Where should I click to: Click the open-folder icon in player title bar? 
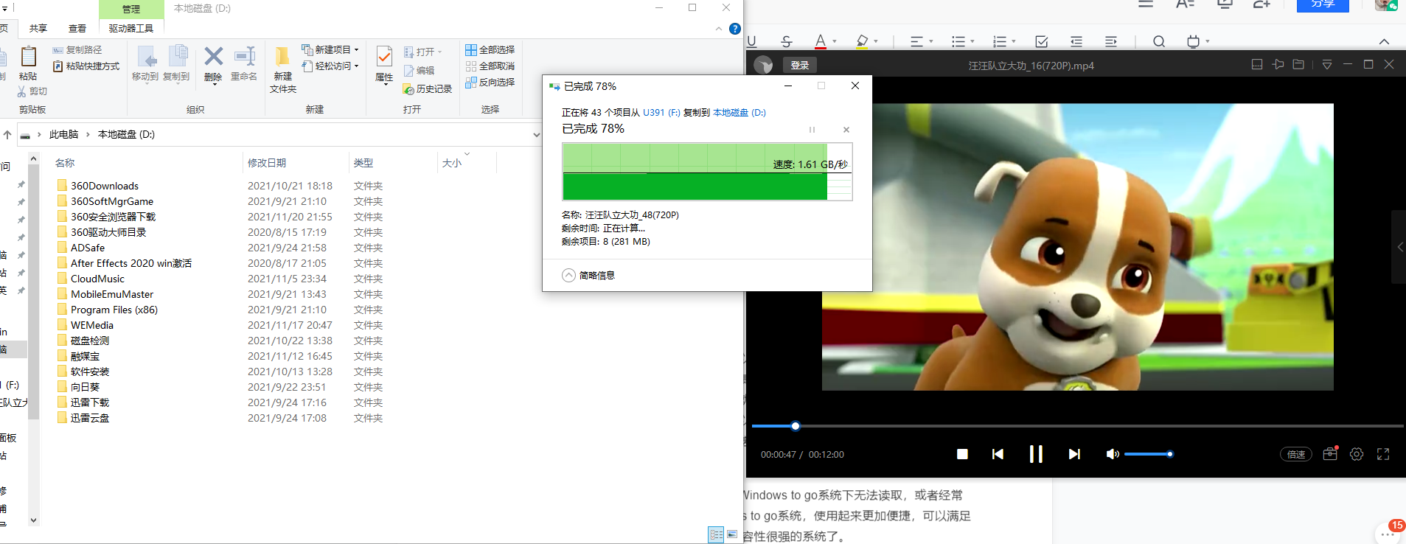[1298, 65]
